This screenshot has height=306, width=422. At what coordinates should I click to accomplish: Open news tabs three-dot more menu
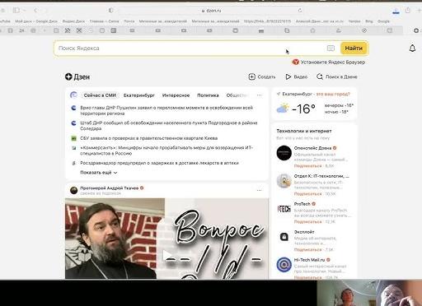click(259, 95)
